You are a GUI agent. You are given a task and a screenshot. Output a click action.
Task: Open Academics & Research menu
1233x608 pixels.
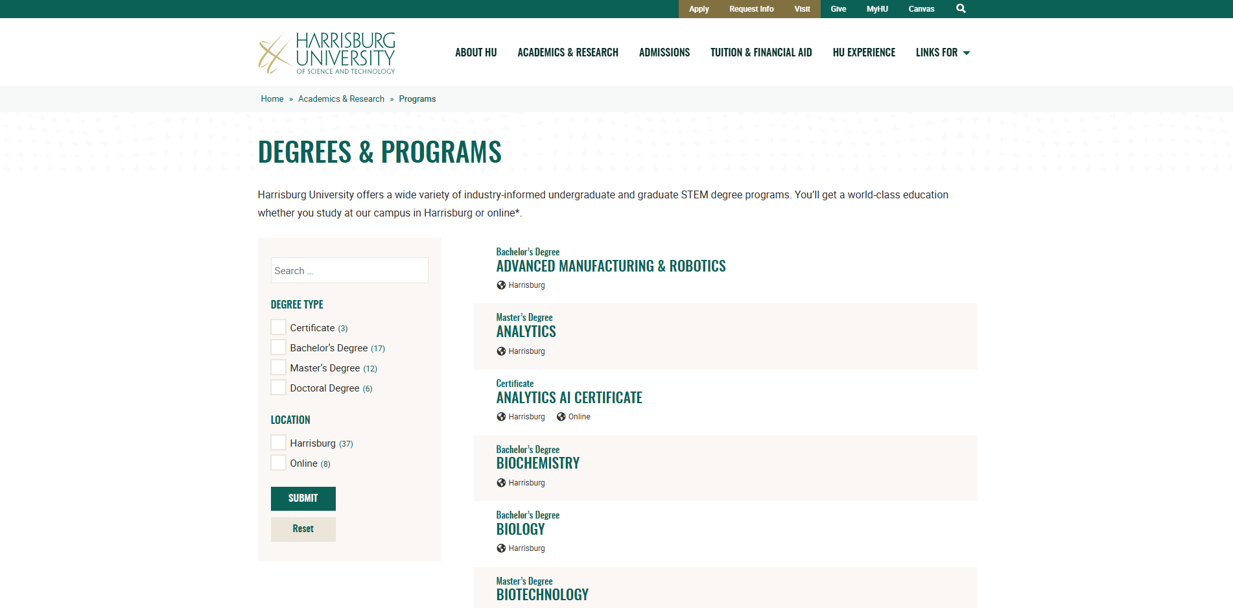[568, 53]
